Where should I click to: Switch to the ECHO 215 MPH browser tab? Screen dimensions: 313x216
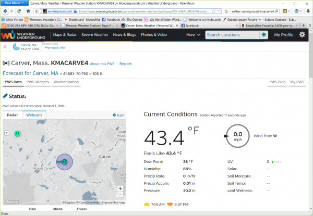pos(30,26)
